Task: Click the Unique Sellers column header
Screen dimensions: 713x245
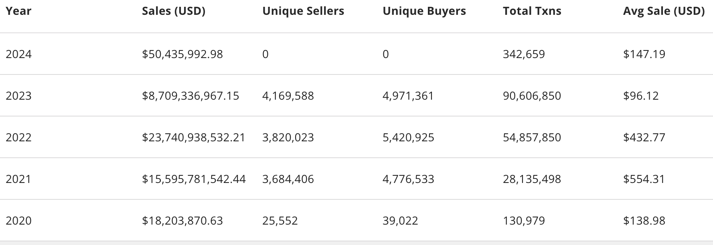Action: point(303,11)
